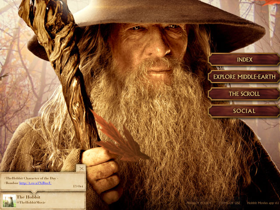Select EXPLORE MIDDLE-EARTH from the menu
Viewport: 280px width, 210px height.
point(244,77)
